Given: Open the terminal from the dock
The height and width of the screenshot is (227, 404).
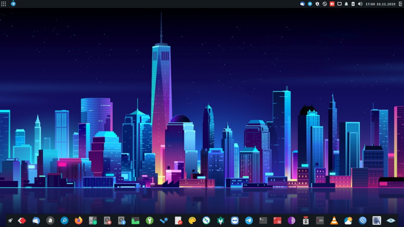Looking at the screenshot, I should 263,220.
